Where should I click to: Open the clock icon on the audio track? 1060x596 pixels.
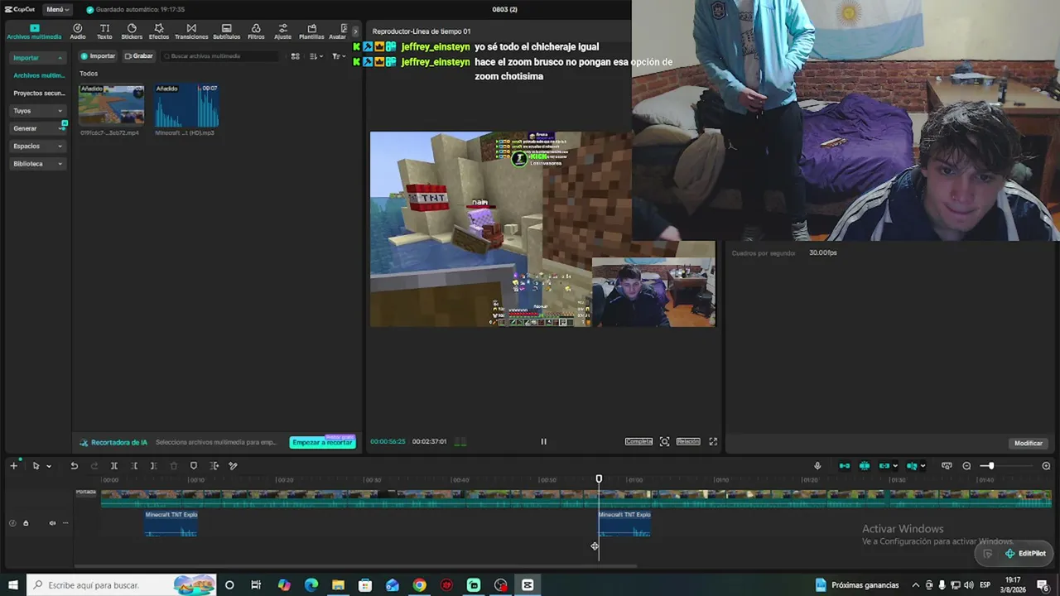click(x=12, y=523)
